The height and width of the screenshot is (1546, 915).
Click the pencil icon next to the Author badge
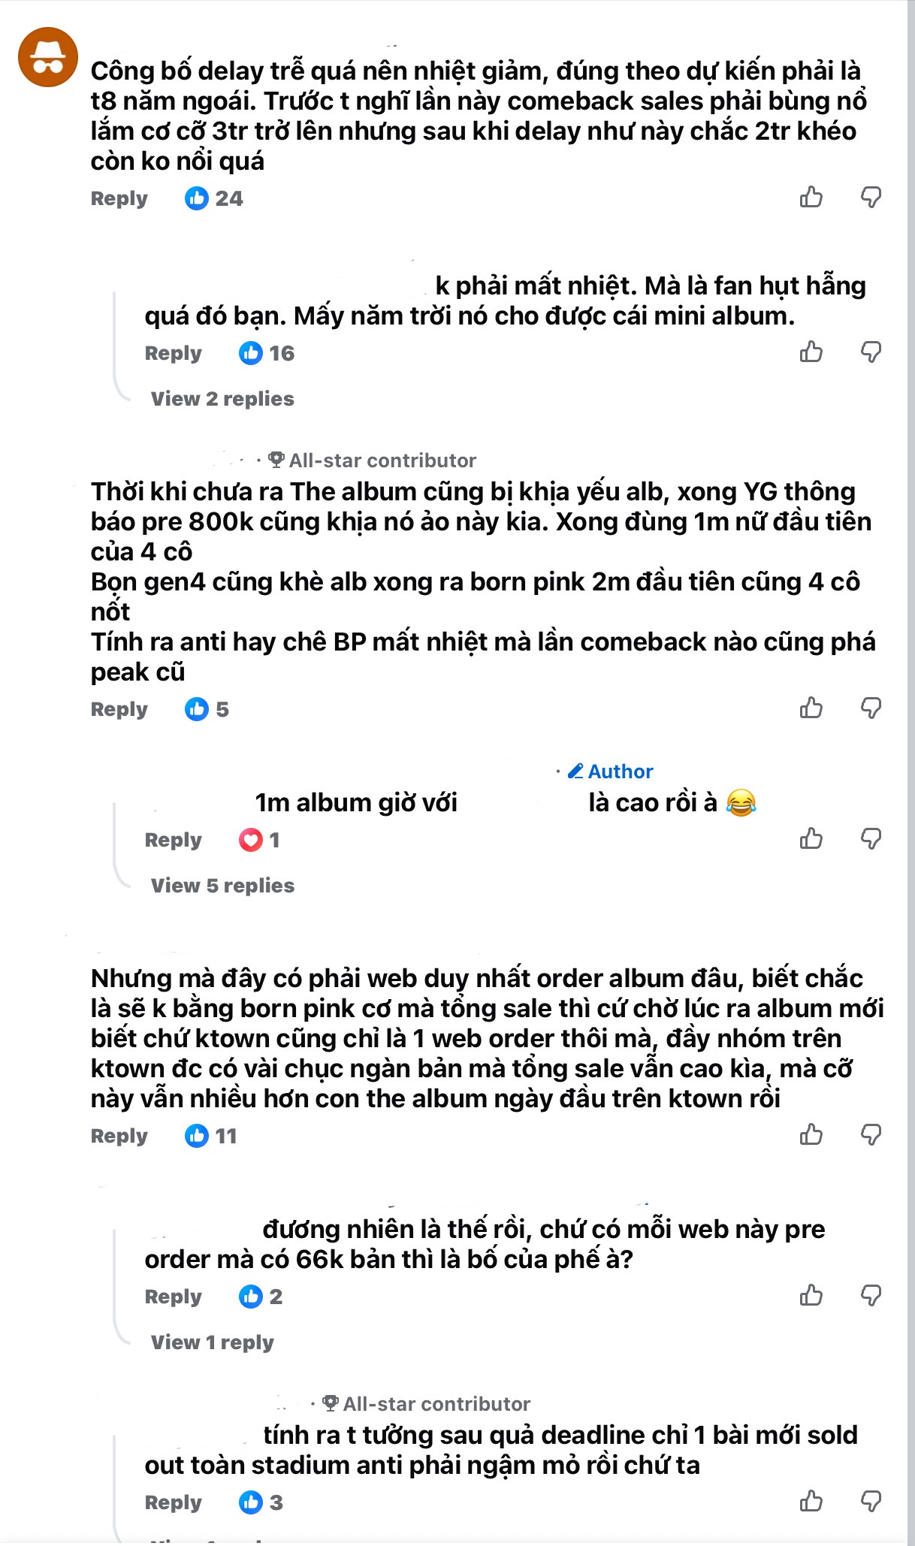pyautogui.click(x=575, y=771)
